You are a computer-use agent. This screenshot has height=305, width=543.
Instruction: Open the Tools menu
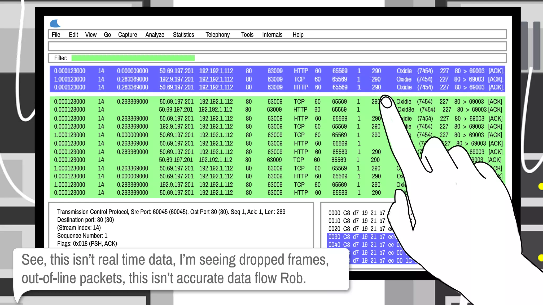(x=247, y=35)
